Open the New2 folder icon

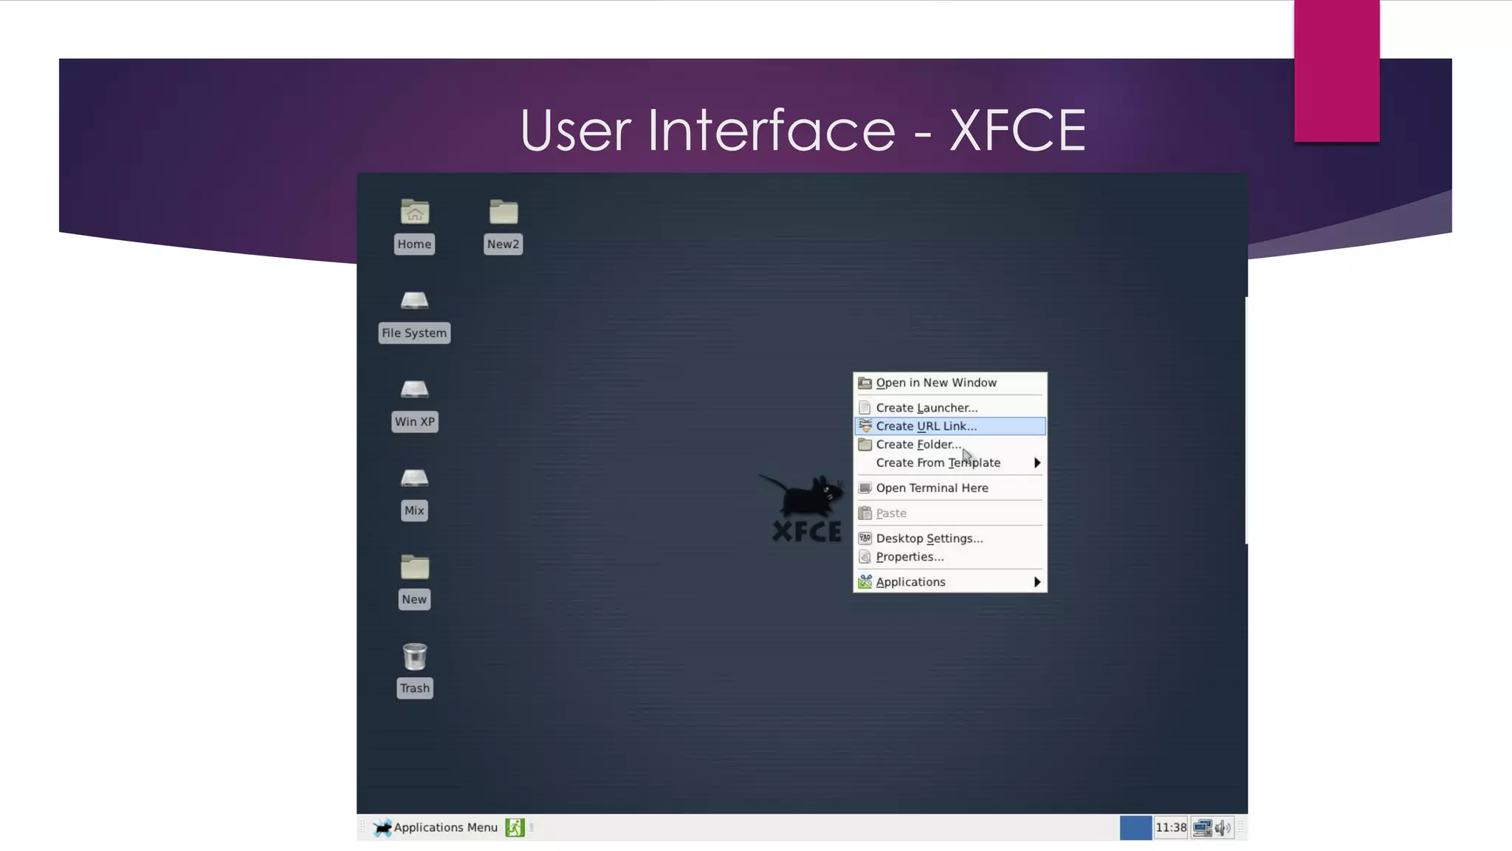click(x=504, y=212)
